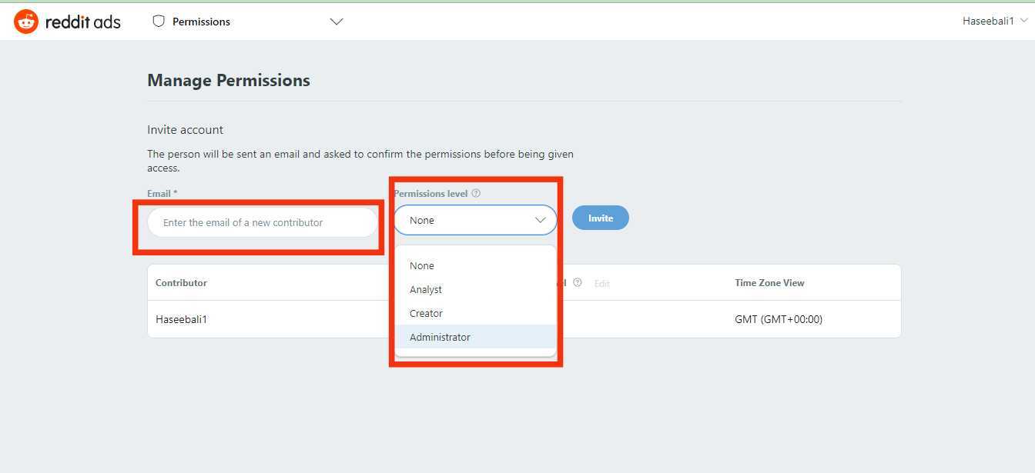1035x473 pixels.
Task: Select Analyst from the permissions list
Action: [x=425, y=289]
